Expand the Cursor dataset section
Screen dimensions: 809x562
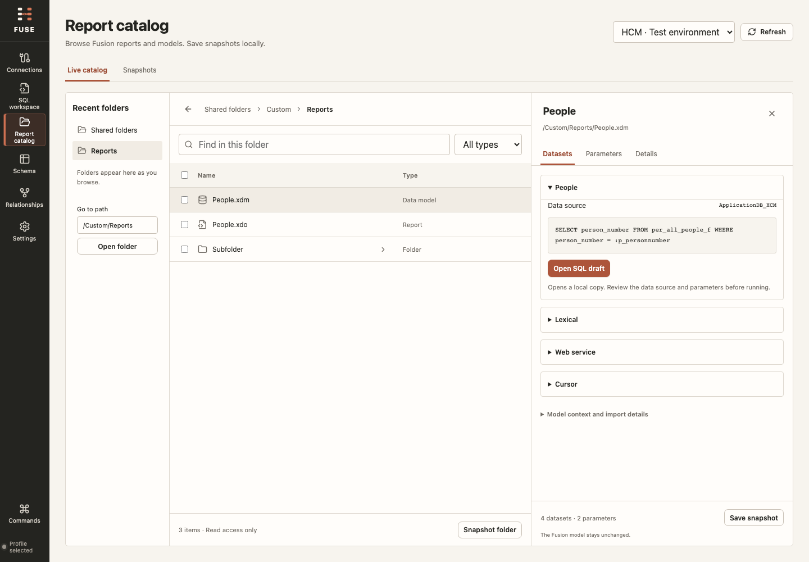coord(662,384)
